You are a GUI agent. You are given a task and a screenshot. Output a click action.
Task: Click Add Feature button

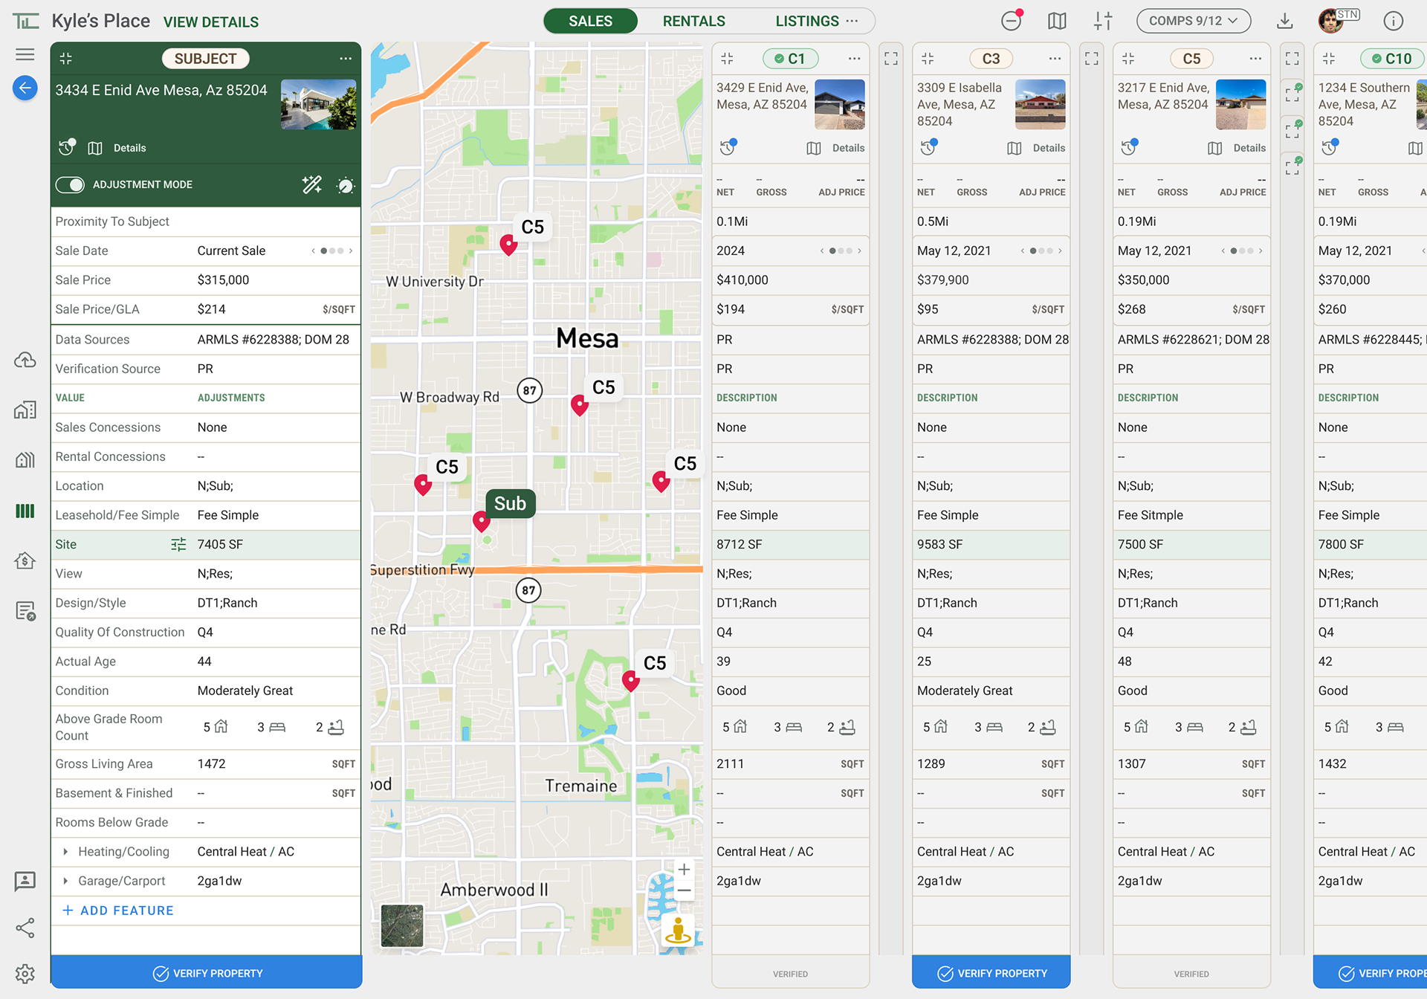[x=119, y=911]
